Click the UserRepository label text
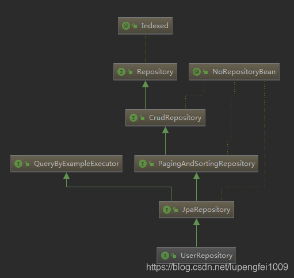294x278 pixels. (x=207, y=256)
